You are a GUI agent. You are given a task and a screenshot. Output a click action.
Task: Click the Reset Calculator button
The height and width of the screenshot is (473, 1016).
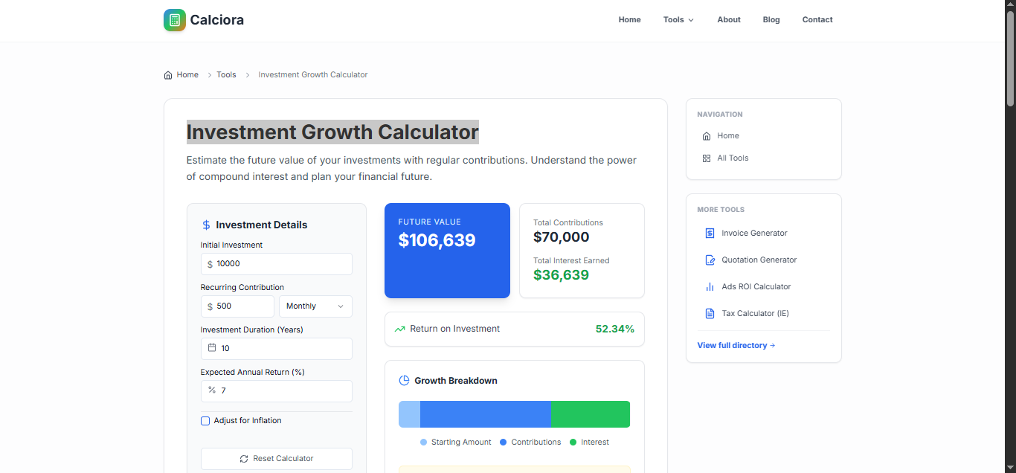pyautogui.click(x=276, y=459)
